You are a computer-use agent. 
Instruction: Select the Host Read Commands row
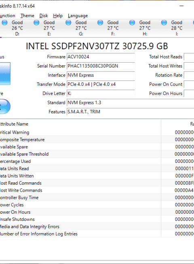pos(97,183)
